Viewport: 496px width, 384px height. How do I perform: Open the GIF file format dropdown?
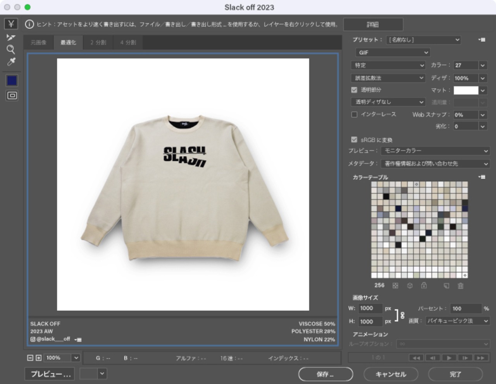(x=393, y=53)
